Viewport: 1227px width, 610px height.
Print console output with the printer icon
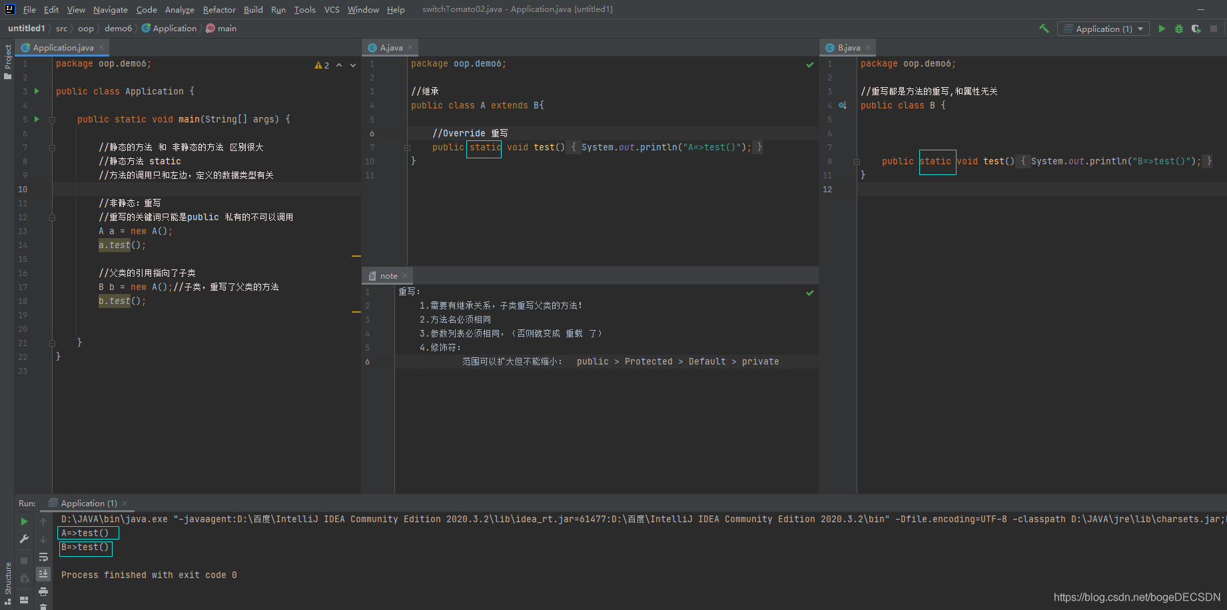(x=43, y=591)
